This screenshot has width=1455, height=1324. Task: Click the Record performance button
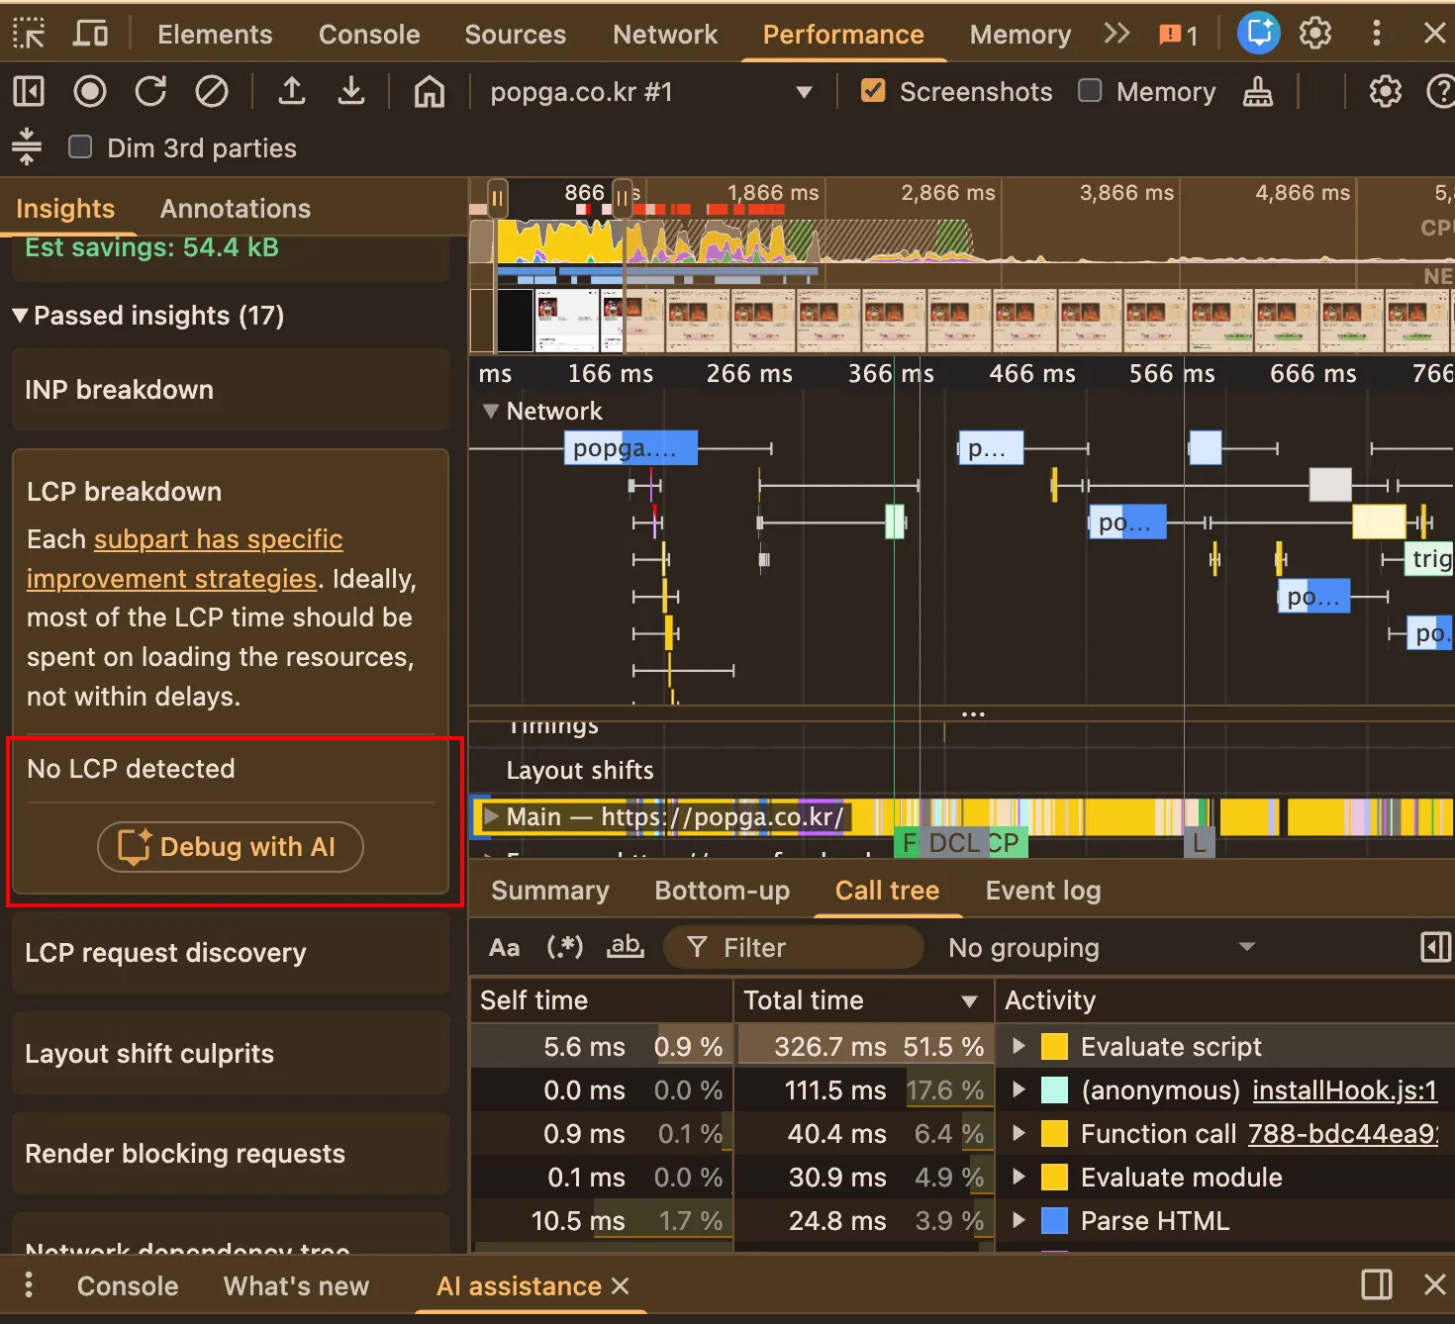90,92
